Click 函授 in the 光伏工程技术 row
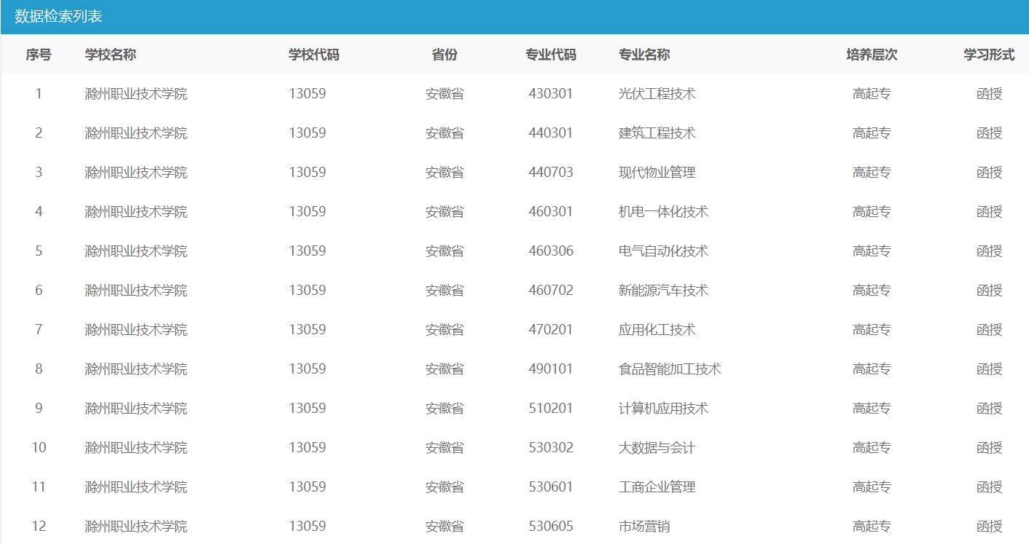Viewport: 1029px width, 544px height. (990, 94)
